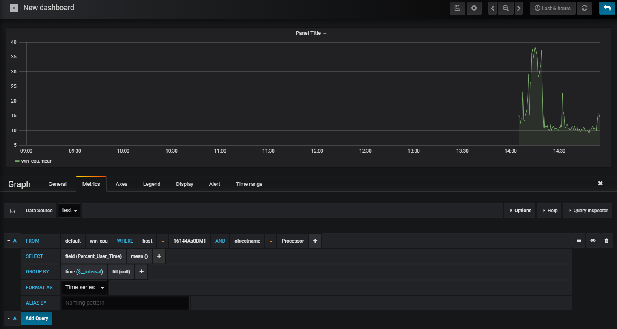Click the Add Query button
Screen dimensions: 617x329
[37, 318]
